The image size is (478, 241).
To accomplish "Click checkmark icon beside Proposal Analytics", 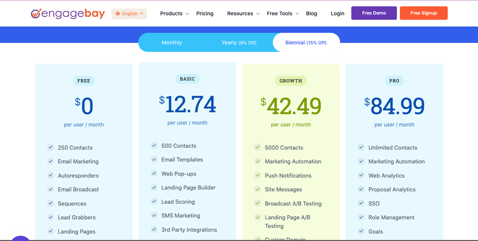I will pos(361,189).
